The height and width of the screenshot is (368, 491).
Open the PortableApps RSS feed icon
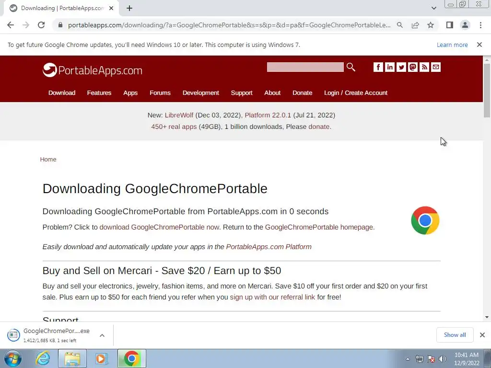[424, 67]
